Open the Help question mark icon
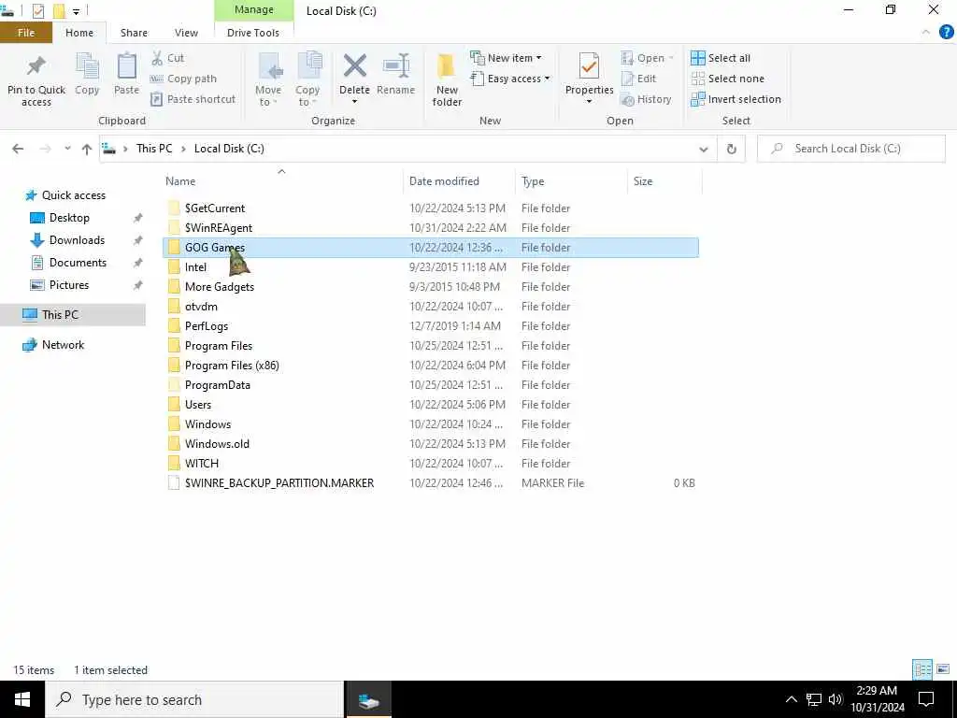The height and width of the screenshot is (718, 957). click(946, 32)
